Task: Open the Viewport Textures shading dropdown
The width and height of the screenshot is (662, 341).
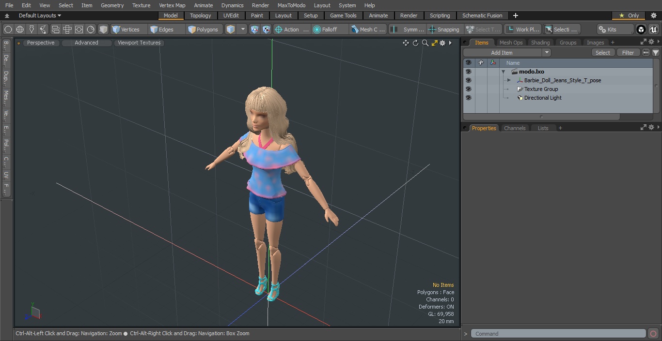Action: tap(139, 43)
